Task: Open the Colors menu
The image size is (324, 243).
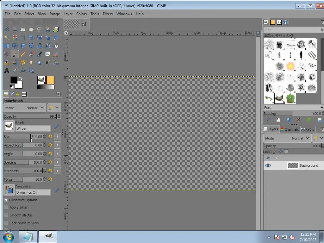Action: pos(81,14)
